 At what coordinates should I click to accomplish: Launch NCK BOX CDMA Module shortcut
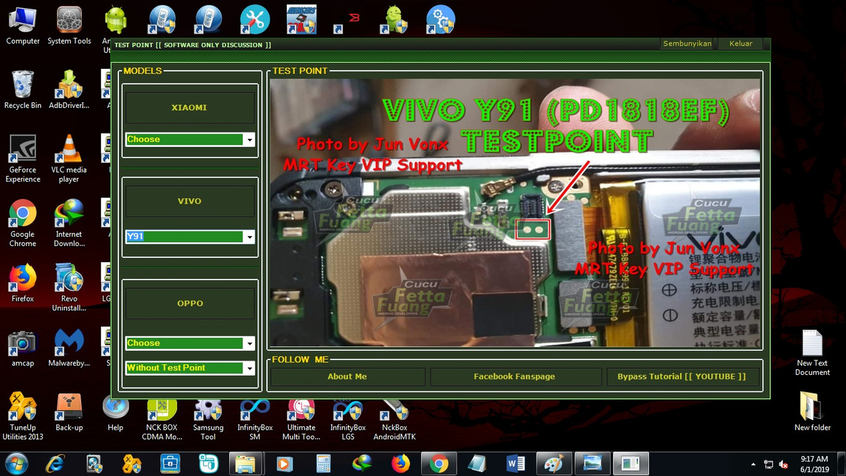(x=162, y=420)
